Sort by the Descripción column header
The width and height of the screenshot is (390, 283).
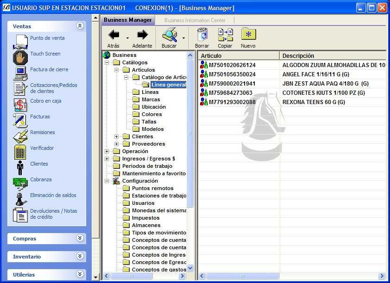point(333,55)
